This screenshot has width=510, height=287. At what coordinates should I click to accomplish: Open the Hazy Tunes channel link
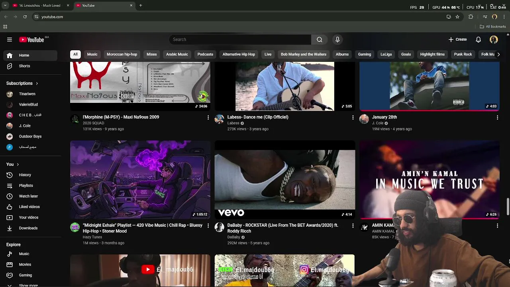(92, 237)
